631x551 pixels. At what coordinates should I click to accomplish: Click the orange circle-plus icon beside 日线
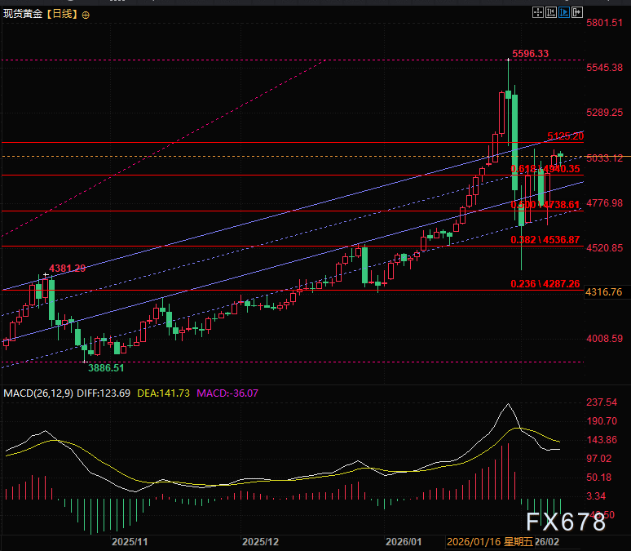(86, 15)
